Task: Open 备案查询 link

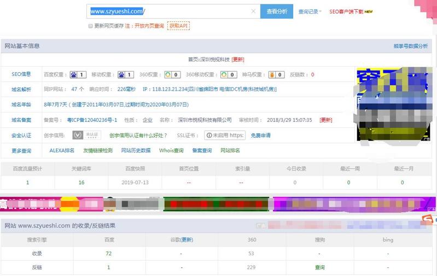Action: [x=202, y=150]
